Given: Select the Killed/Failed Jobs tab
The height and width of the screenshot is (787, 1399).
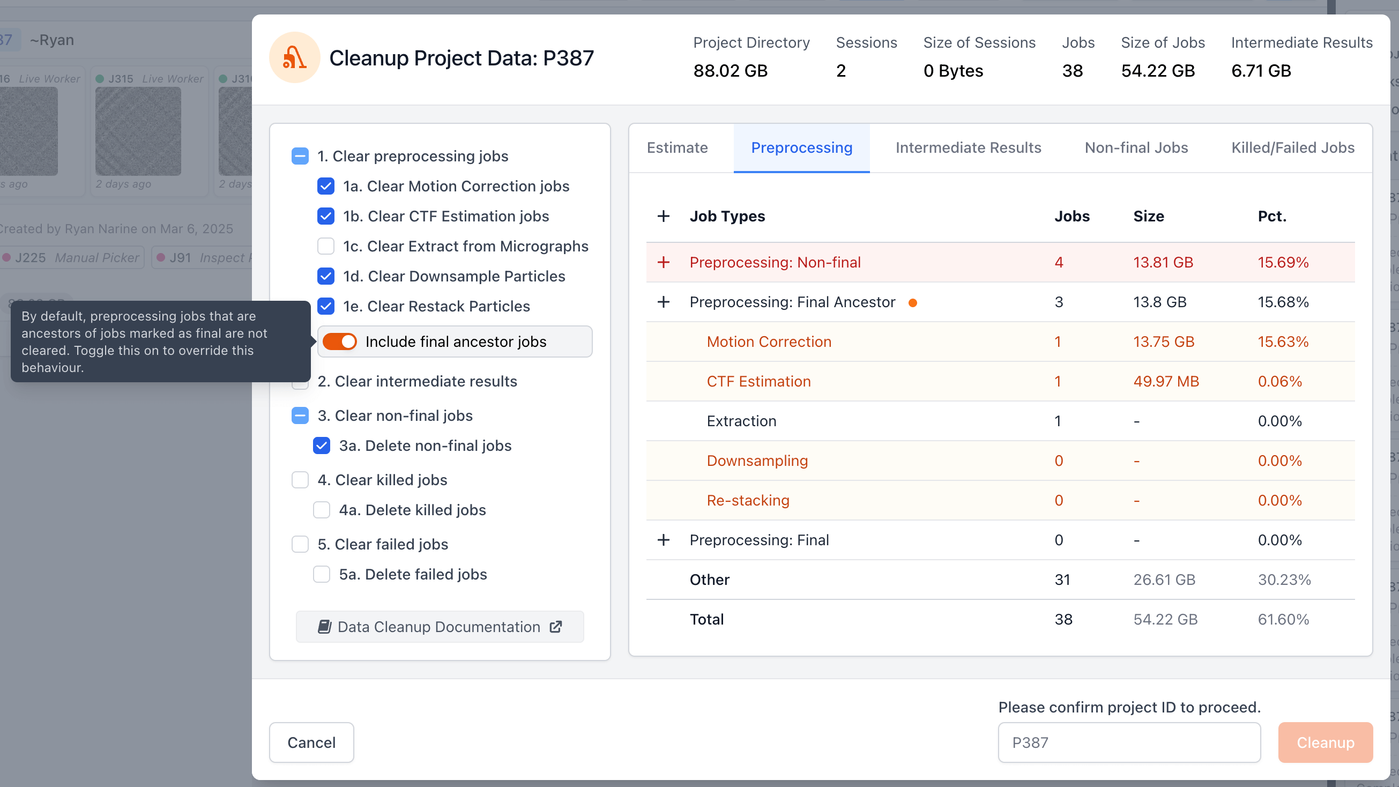Looking at the screenshot, I should tap(1292, 147).
